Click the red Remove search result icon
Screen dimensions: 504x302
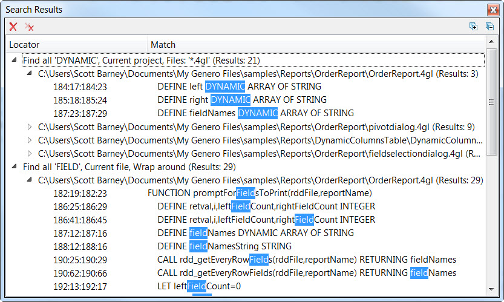pos(13,27)
